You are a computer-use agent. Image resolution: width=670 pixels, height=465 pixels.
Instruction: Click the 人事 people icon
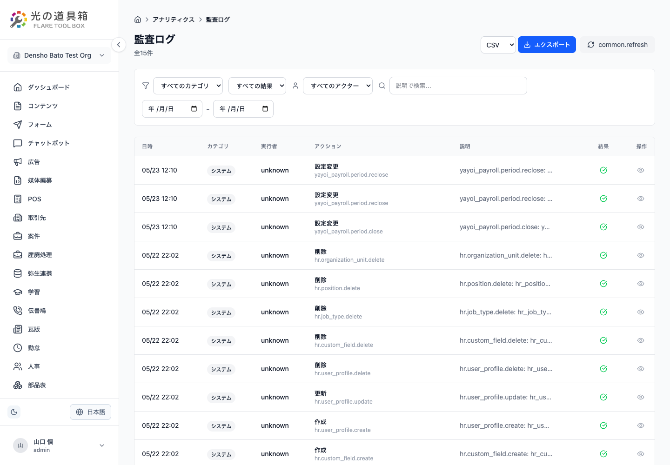click(x=18, y=366)
